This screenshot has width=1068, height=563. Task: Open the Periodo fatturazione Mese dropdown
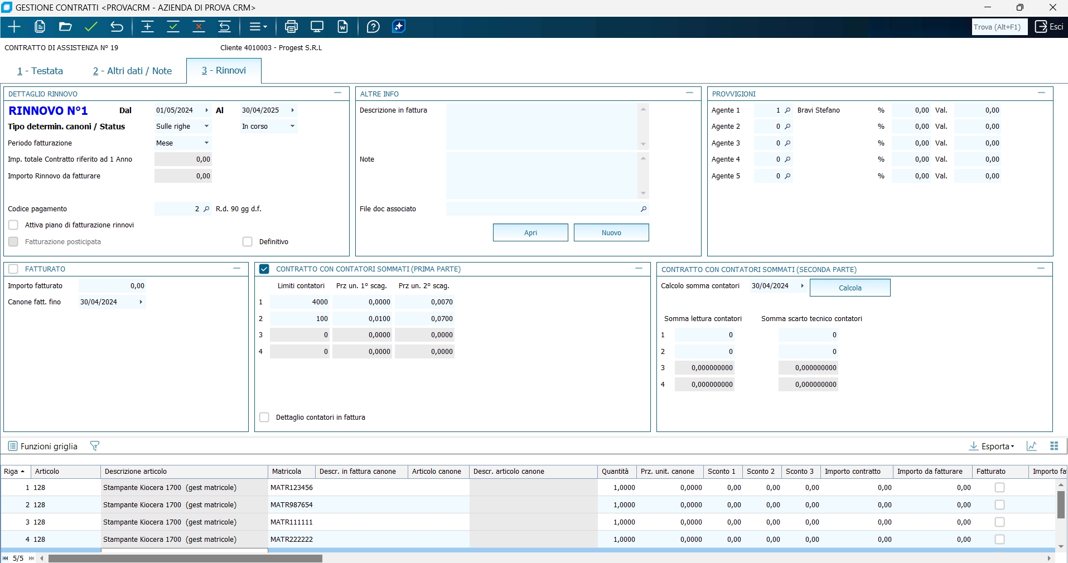tap(206, 143)
